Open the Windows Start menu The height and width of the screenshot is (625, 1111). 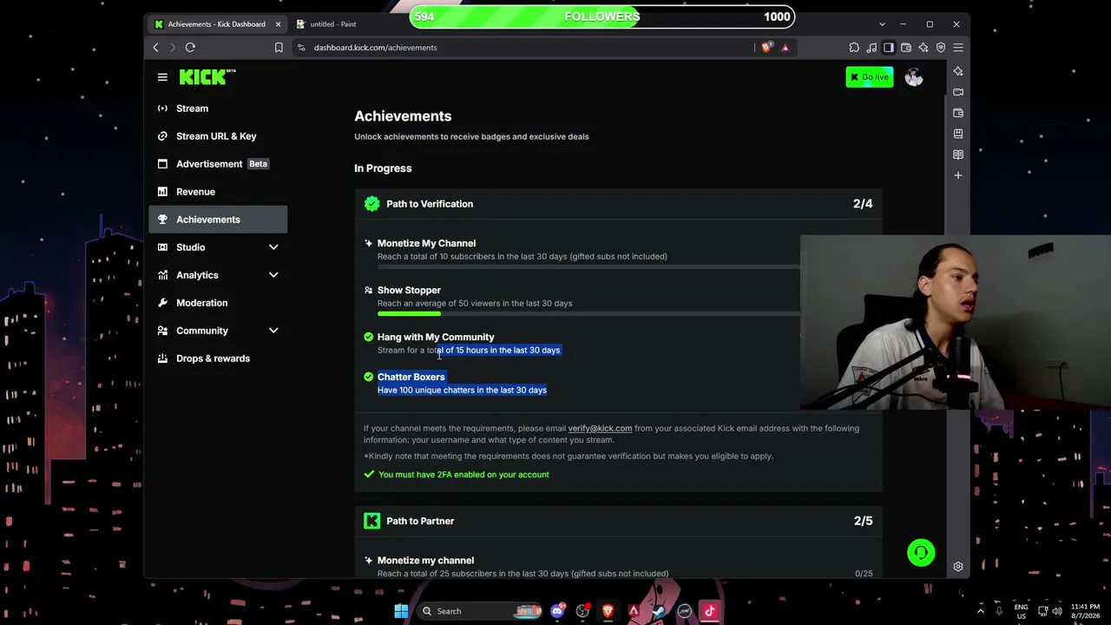401,611
